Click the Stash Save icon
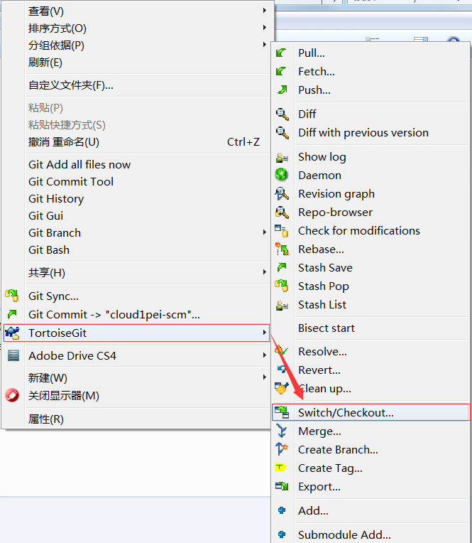Screen dimensions: 472x543 tap(282, 267)
